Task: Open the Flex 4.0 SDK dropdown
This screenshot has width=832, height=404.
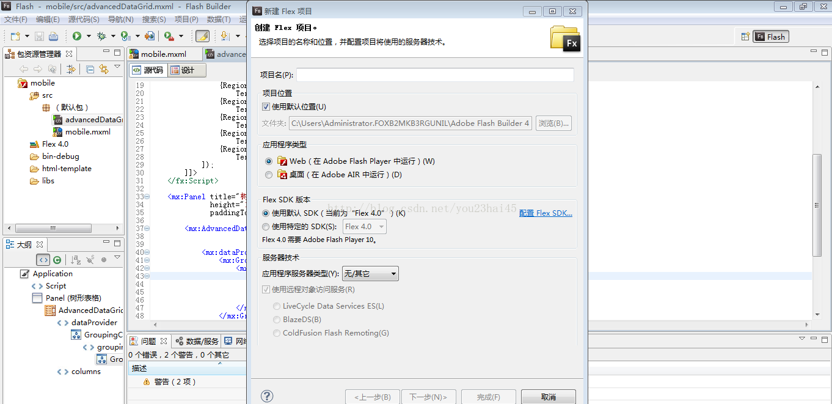Action: point(365,227)
